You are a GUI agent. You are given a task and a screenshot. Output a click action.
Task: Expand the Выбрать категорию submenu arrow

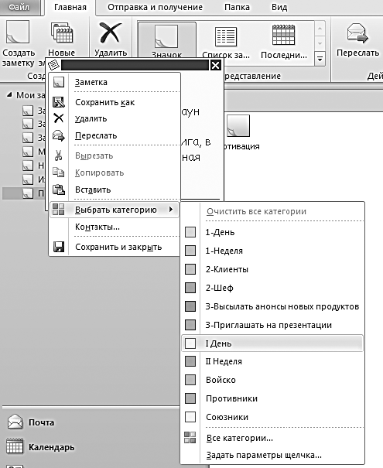click(171, 210)
